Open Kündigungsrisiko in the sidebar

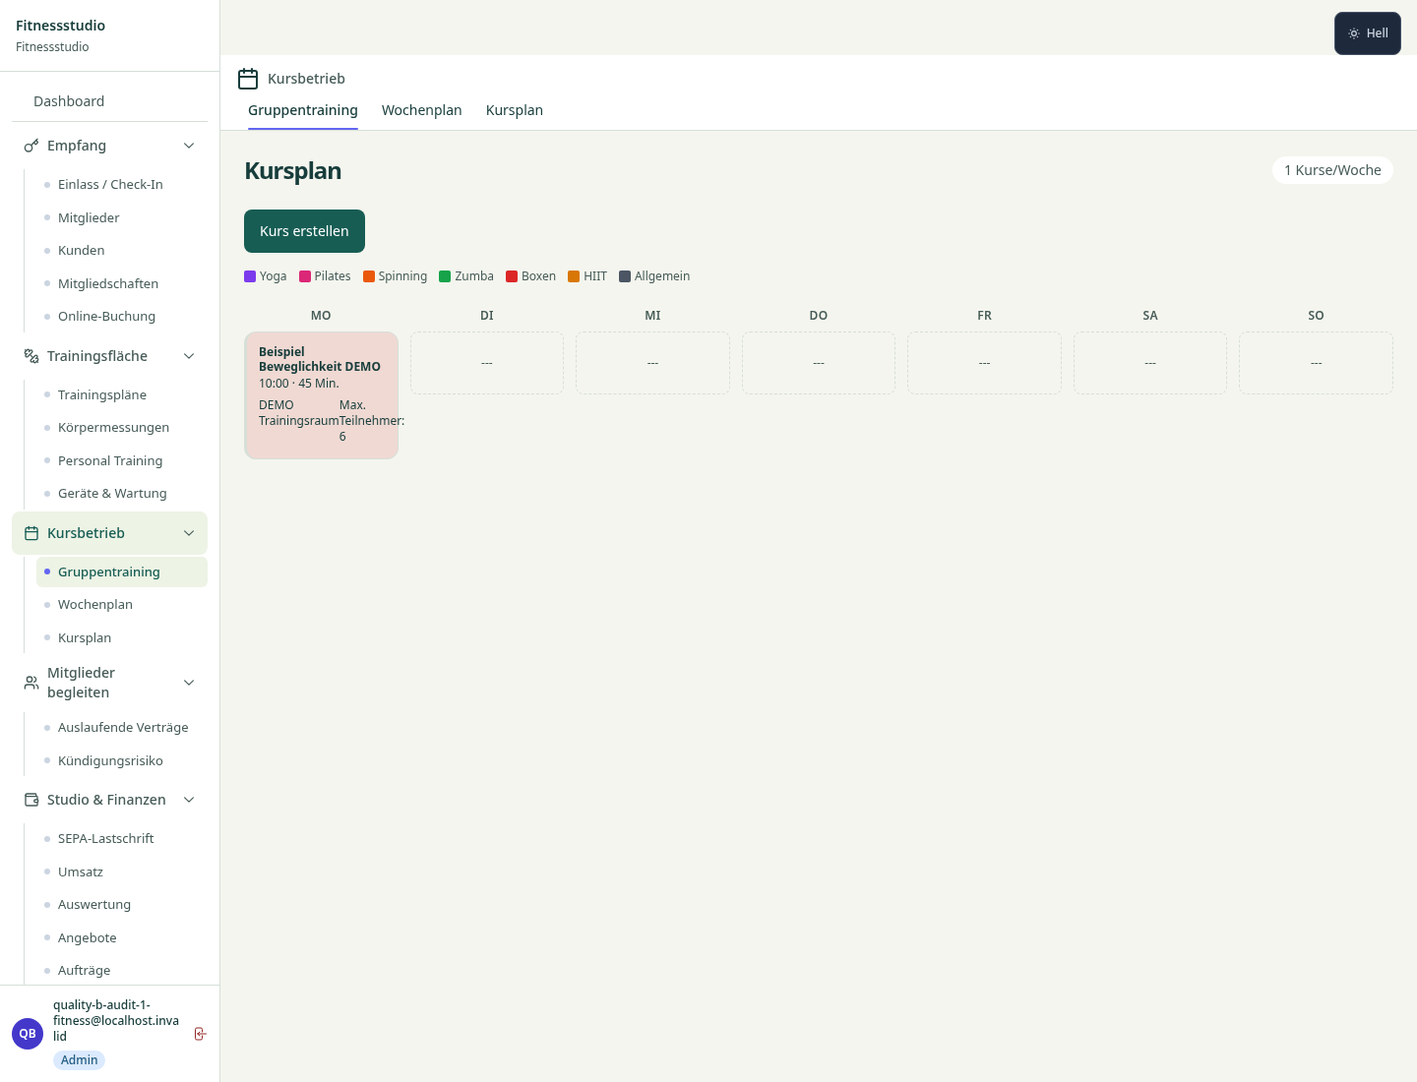122,760
